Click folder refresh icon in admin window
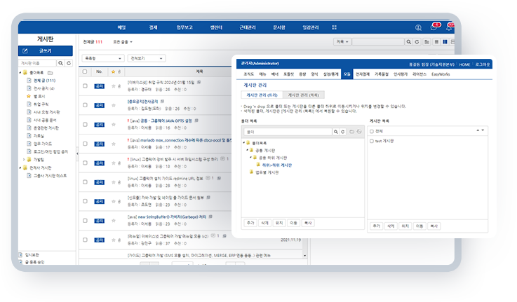The image size is (517, 302). coord(343,132)
